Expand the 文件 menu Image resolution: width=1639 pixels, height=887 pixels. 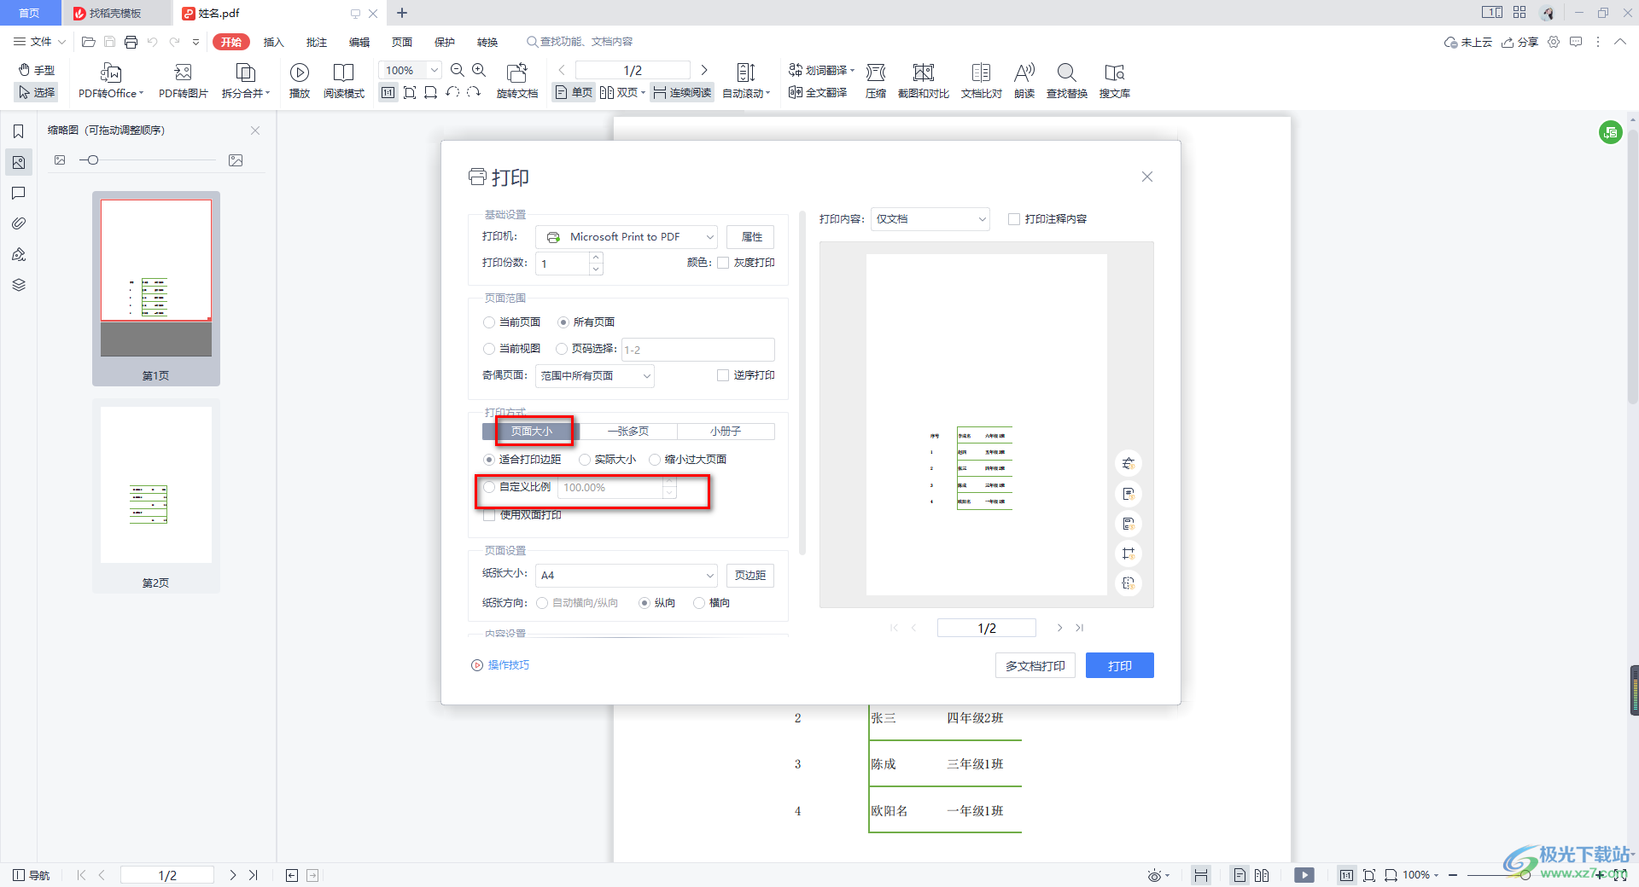pos(39,42)
